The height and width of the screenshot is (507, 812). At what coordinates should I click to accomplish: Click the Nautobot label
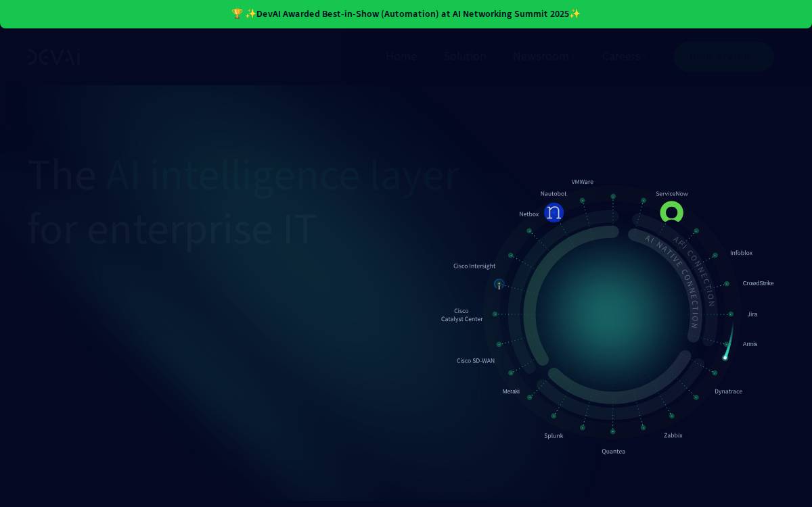554,194
